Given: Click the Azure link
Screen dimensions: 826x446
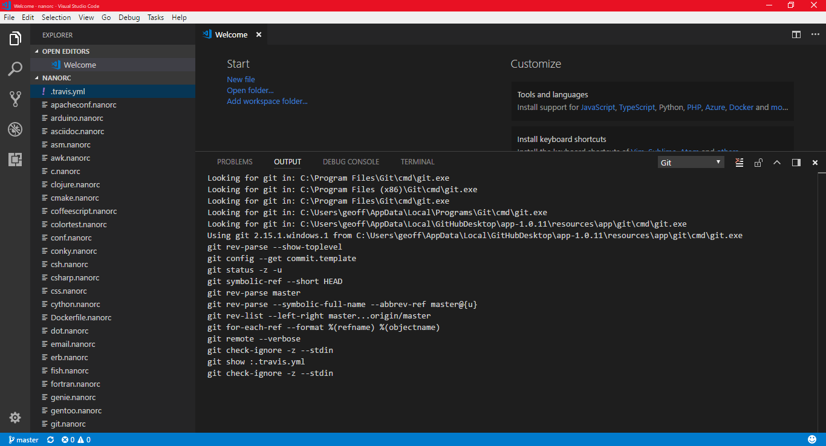Looking at the screenshot, I should point(715,107).
